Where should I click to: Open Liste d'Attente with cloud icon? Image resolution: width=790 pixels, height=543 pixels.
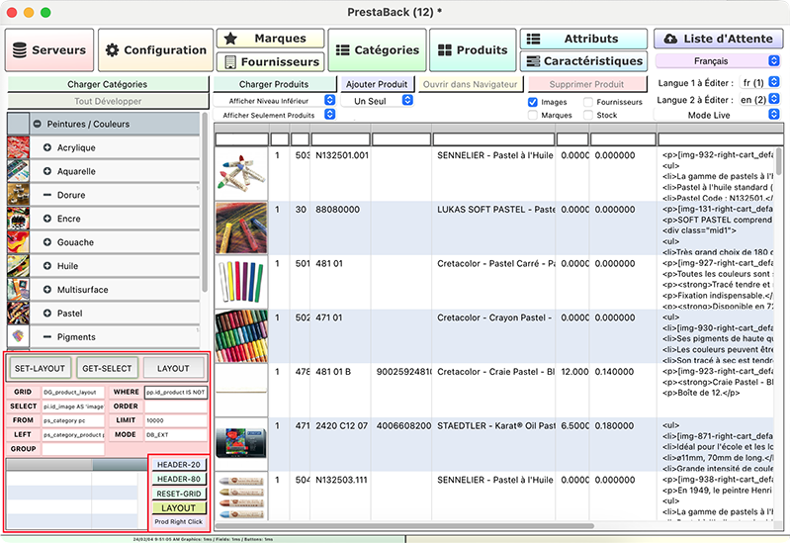pyautogui.click(x=718, y=39)
